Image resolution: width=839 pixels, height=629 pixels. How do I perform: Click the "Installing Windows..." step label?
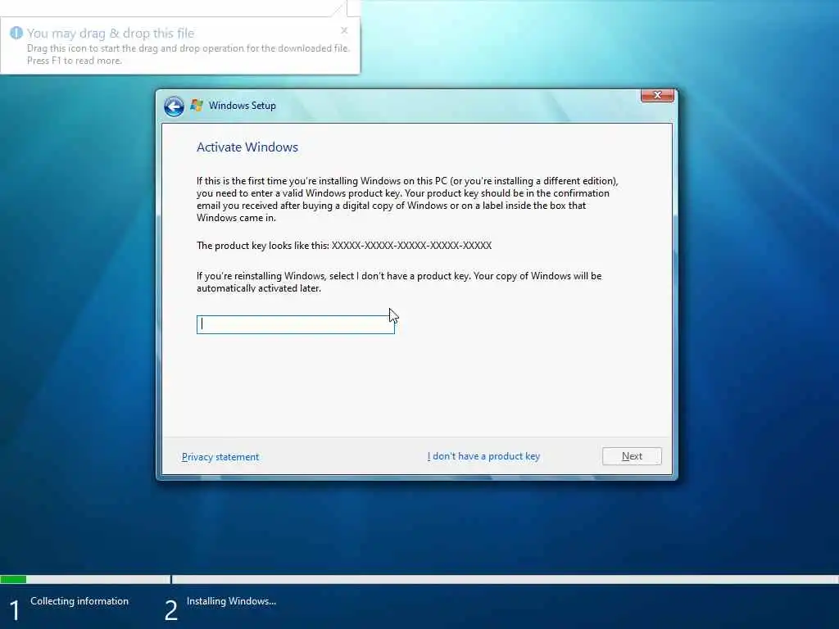(231, 601)
